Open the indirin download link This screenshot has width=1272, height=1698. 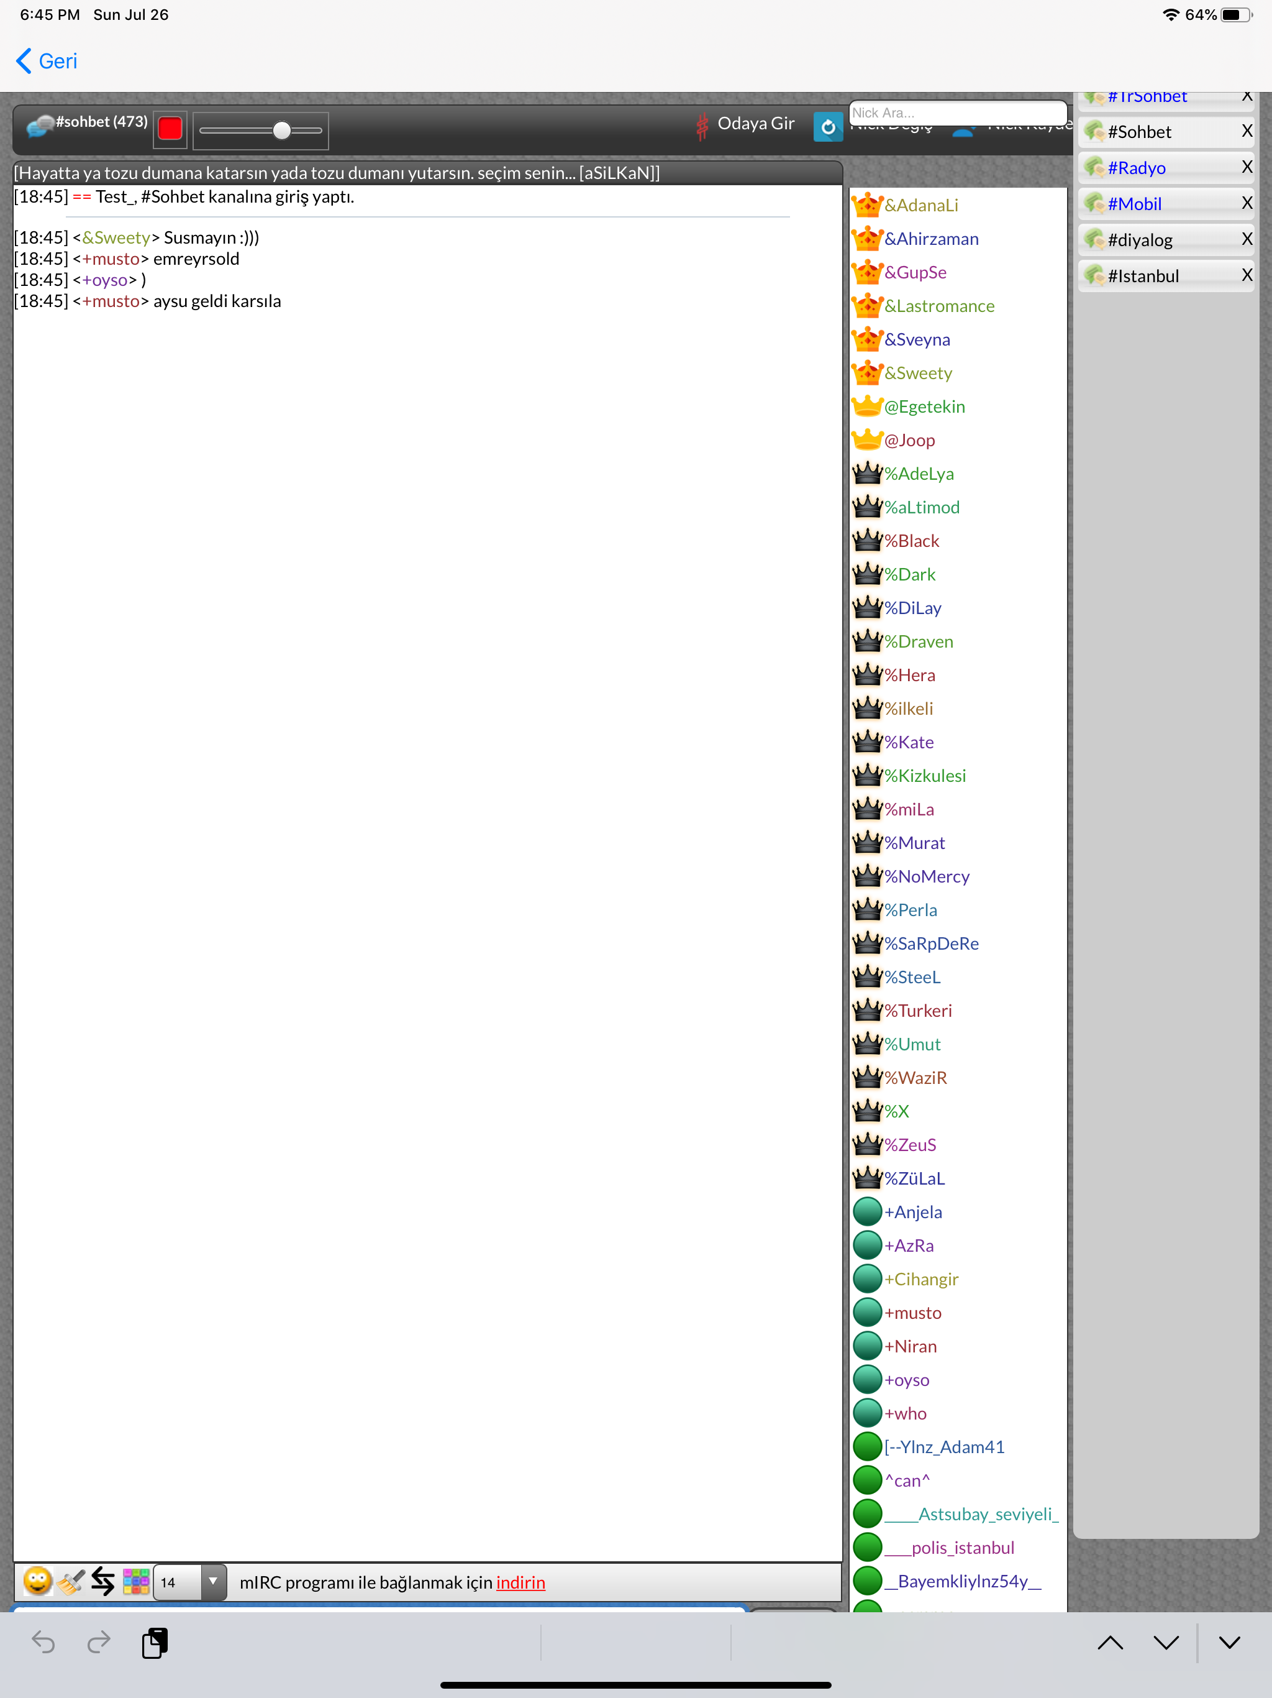[521, 1583]
